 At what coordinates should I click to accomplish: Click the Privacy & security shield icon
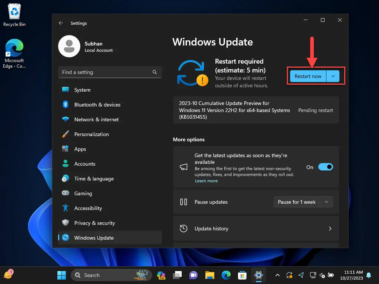pos(66,223)
